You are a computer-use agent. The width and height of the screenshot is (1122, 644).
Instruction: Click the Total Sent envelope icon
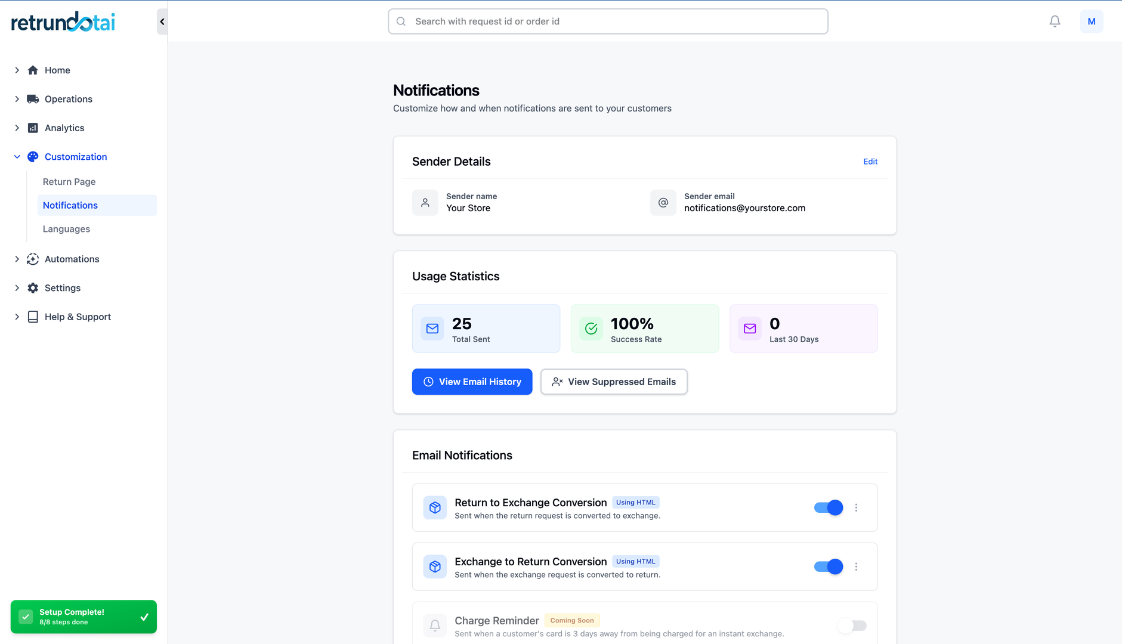(432, 329)
